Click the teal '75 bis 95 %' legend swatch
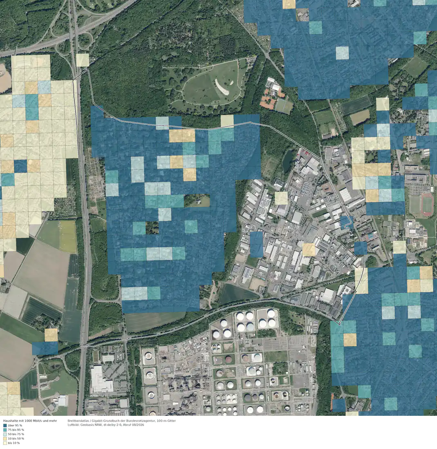 pyautogui.click(x=5, y=430)
